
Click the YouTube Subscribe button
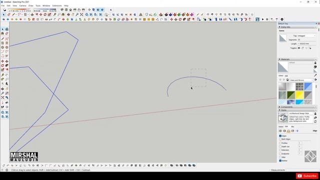click(x=307, y=176)
